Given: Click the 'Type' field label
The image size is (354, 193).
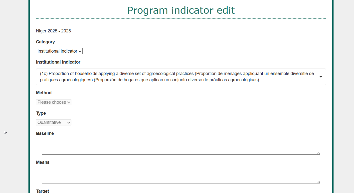Looking at the screenshot, I should pyautogui.click(x=41, y=113).
